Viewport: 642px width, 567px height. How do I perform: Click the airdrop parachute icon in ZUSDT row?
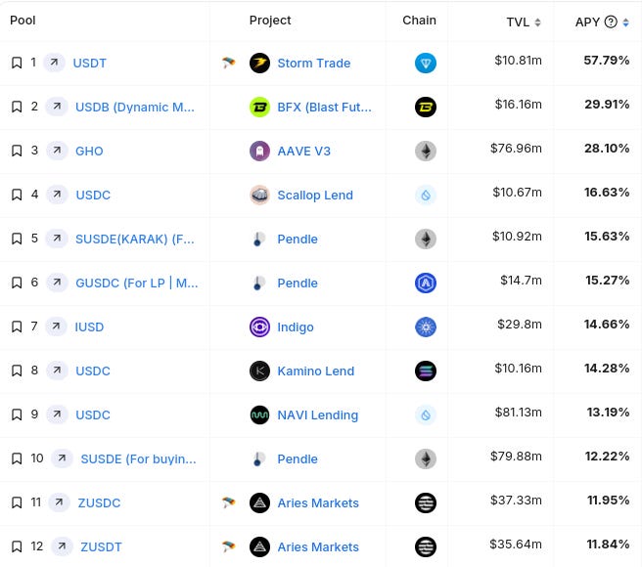click(228, 546)
